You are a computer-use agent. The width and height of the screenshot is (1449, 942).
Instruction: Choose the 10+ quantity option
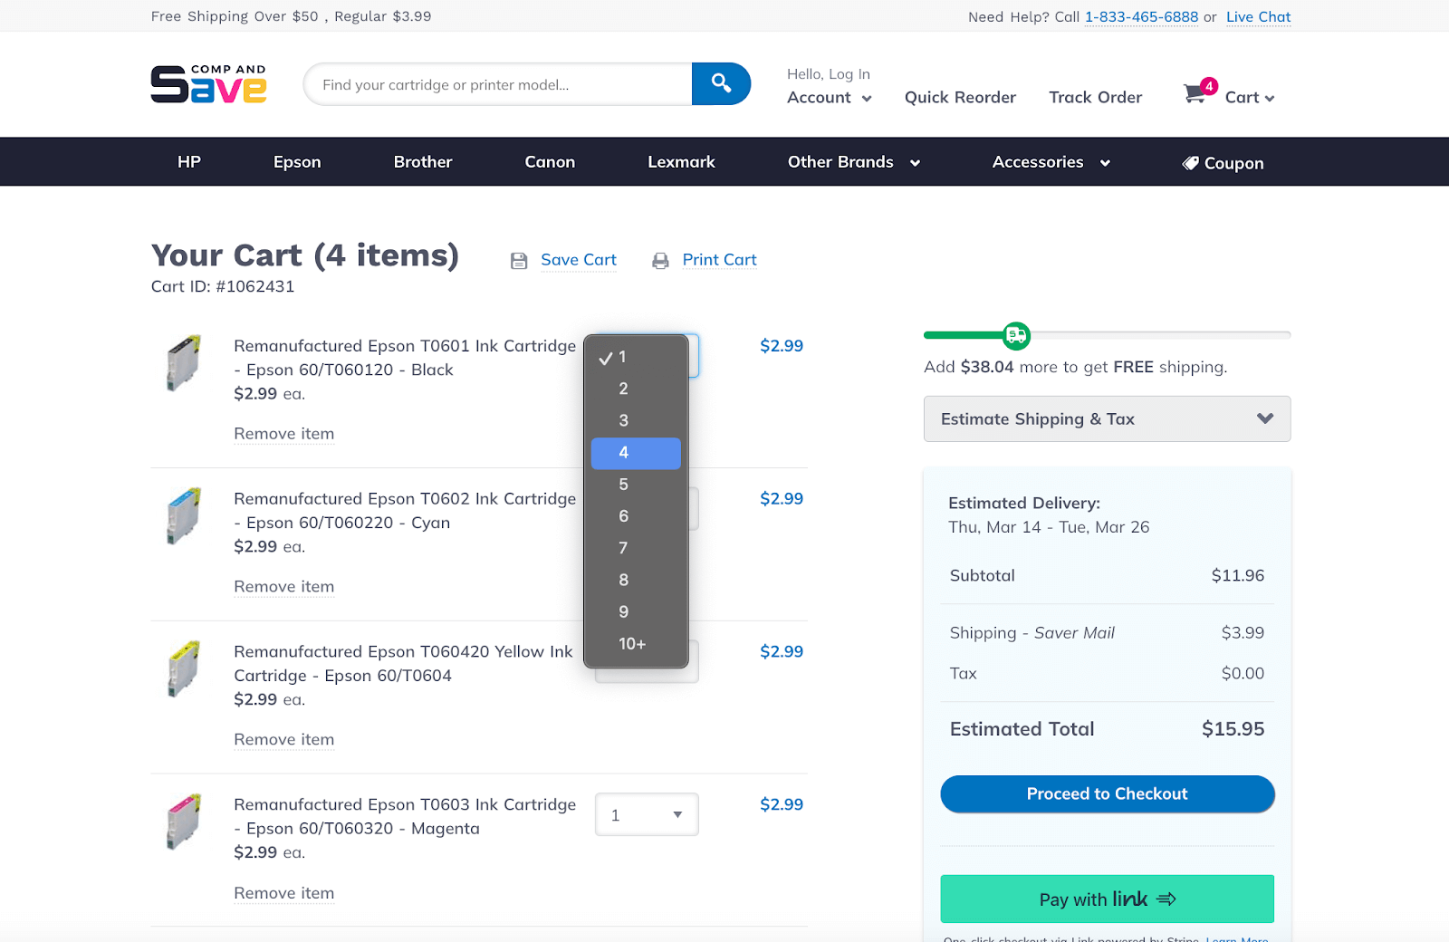632,644
